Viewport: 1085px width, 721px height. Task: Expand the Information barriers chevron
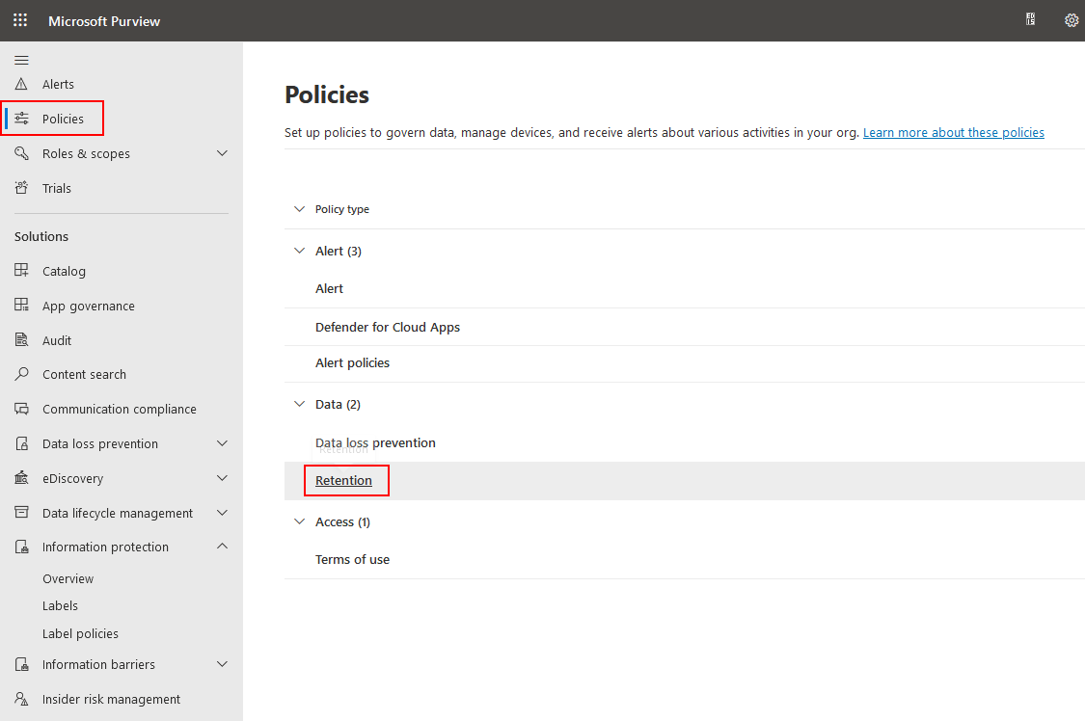click(222, 664)
